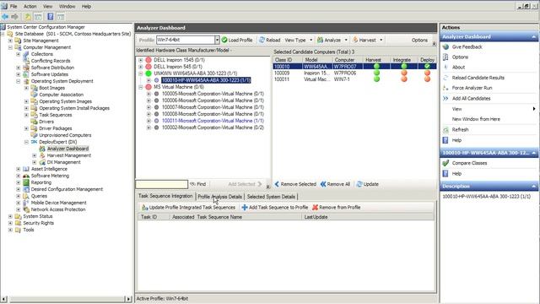Click the Deploy checkmark icon for row 100010
The height and width of the screenshot is (304, 540).
[x=427, y=66]
